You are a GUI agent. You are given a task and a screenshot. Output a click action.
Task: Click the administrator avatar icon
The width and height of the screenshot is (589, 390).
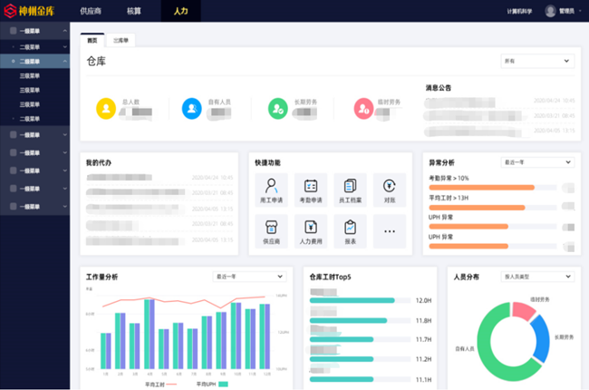[x=550, y=11]
